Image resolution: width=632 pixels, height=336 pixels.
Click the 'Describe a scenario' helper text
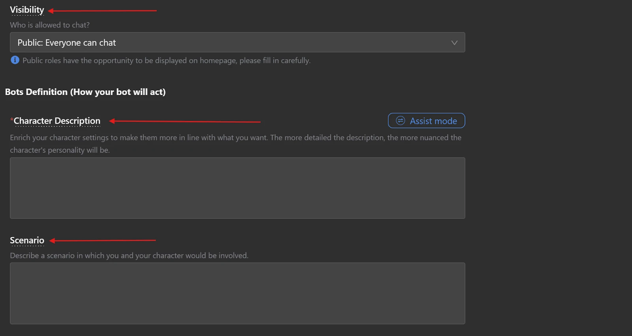[x=129, y=255]
